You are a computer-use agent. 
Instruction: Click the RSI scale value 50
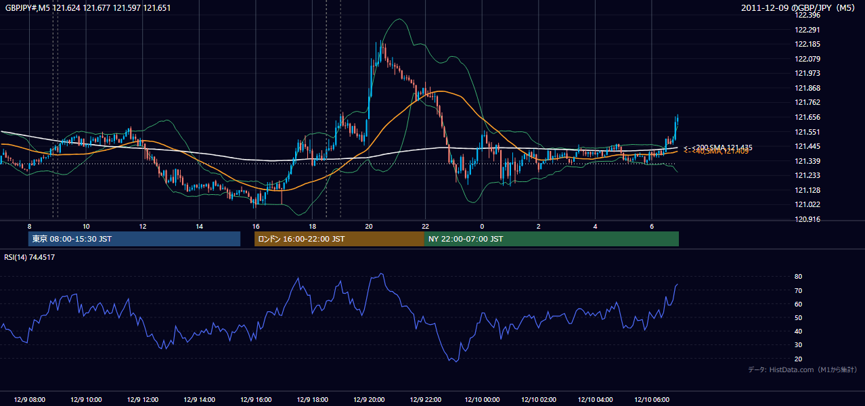pyautogui.click(x=798, y=317)
